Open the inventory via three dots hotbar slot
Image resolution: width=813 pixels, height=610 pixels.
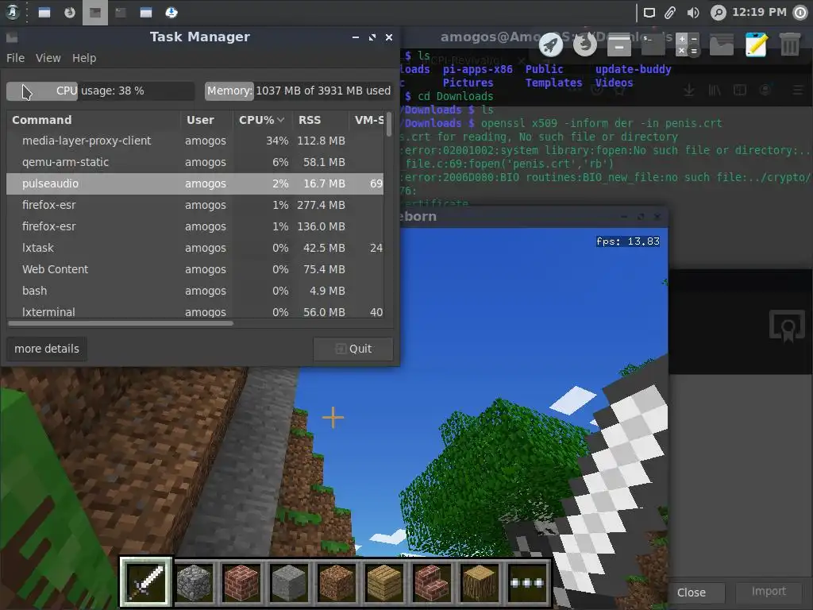pos(527,582)
